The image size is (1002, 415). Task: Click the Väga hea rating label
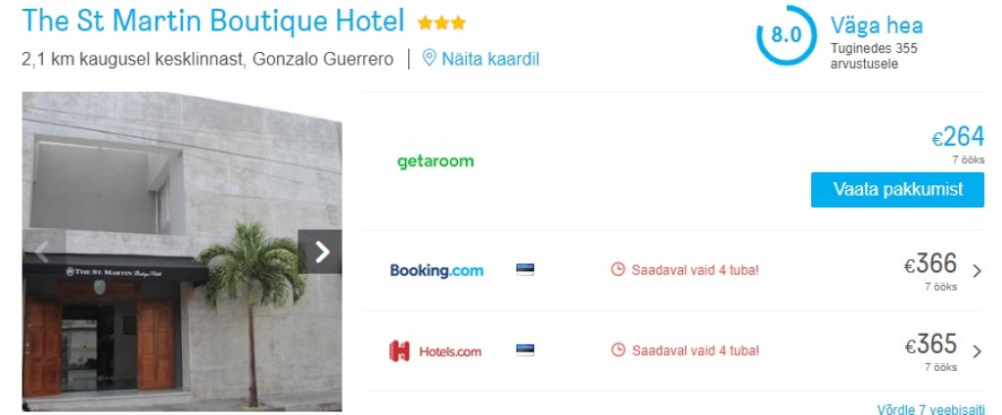[876, 25]
